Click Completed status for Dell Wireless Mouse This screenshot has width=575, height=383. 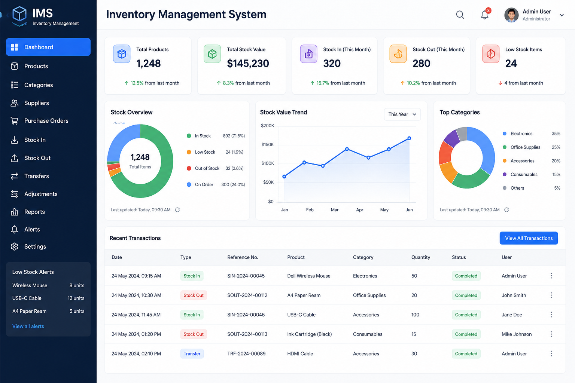[466, 276]
